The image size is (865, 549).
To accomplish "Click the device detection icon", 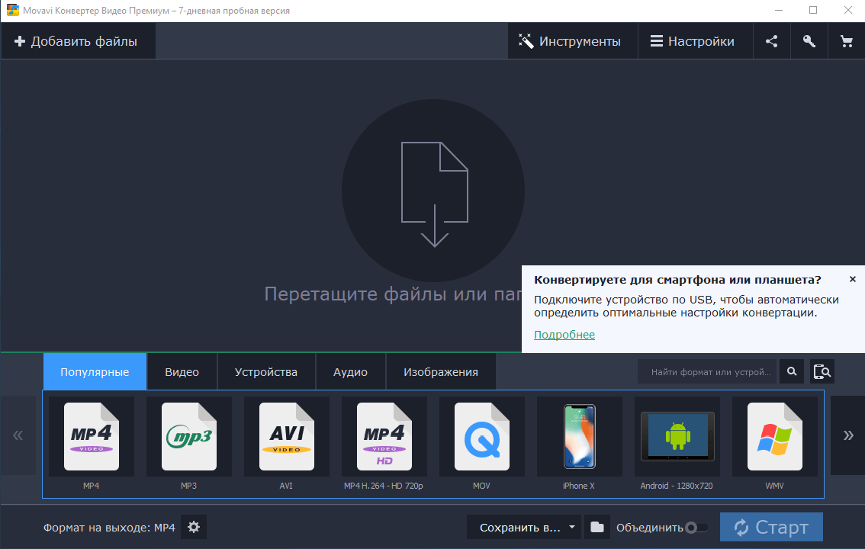I will point(822,371).
